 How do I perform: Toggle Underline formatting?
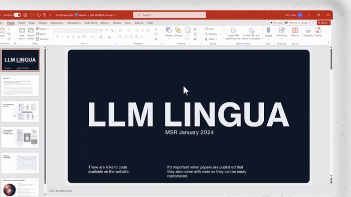[68, 36]
